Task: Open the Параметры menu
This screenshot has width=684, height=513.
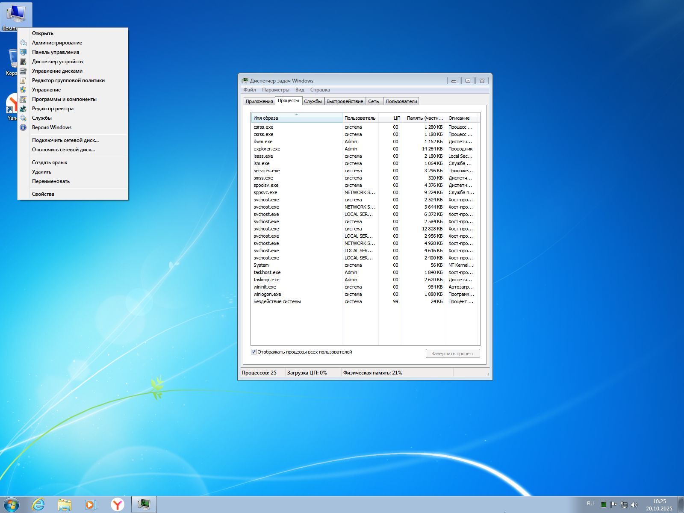Action: click(275, 90)
